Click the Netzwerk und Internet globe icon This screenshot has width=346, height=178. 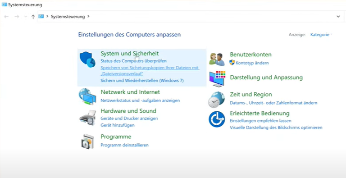tap(87, 96)
